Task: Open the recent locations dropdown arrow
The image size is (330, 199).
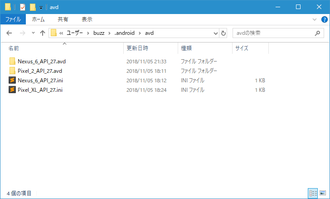Action: click(33, 33)
